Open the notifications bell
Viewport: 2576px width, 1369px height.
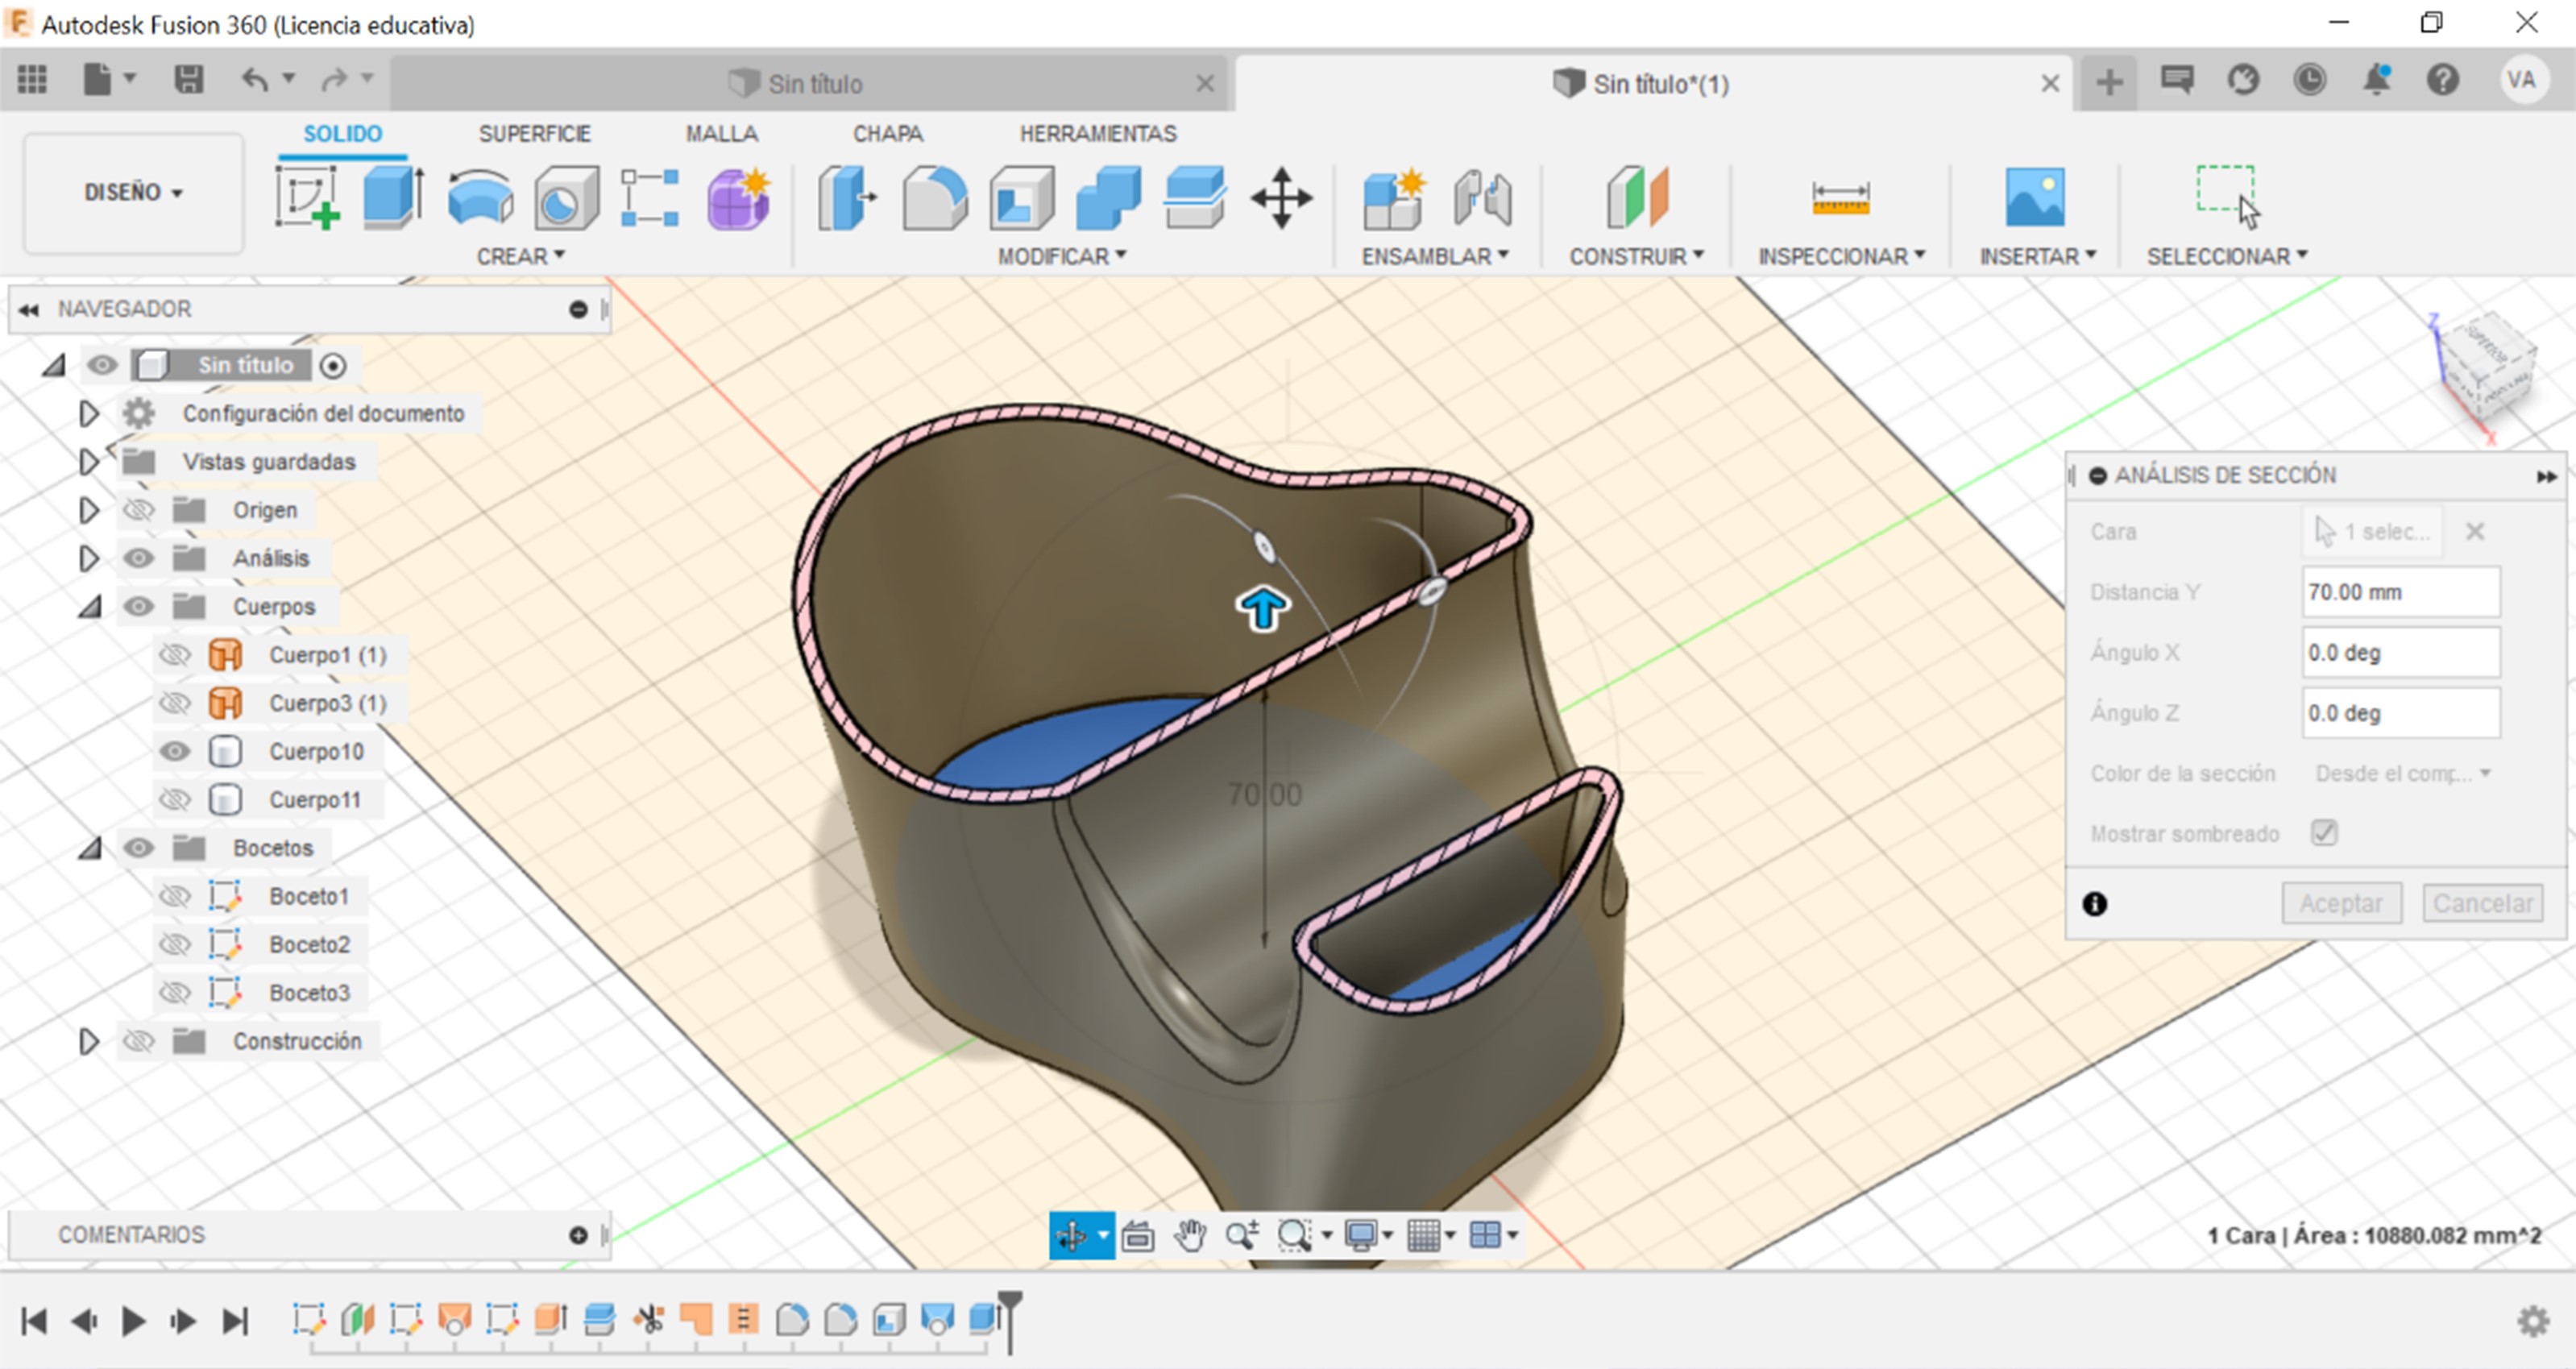2376,80
